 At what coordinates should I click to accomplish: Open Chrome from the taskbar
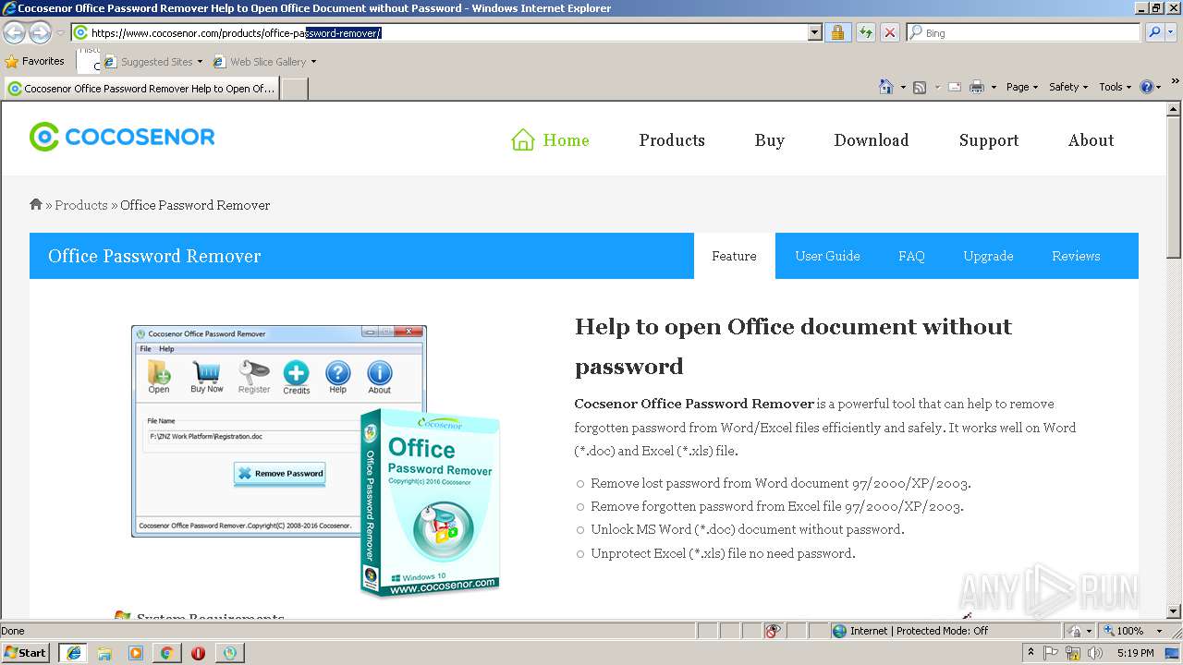click(x=166, y=653)
